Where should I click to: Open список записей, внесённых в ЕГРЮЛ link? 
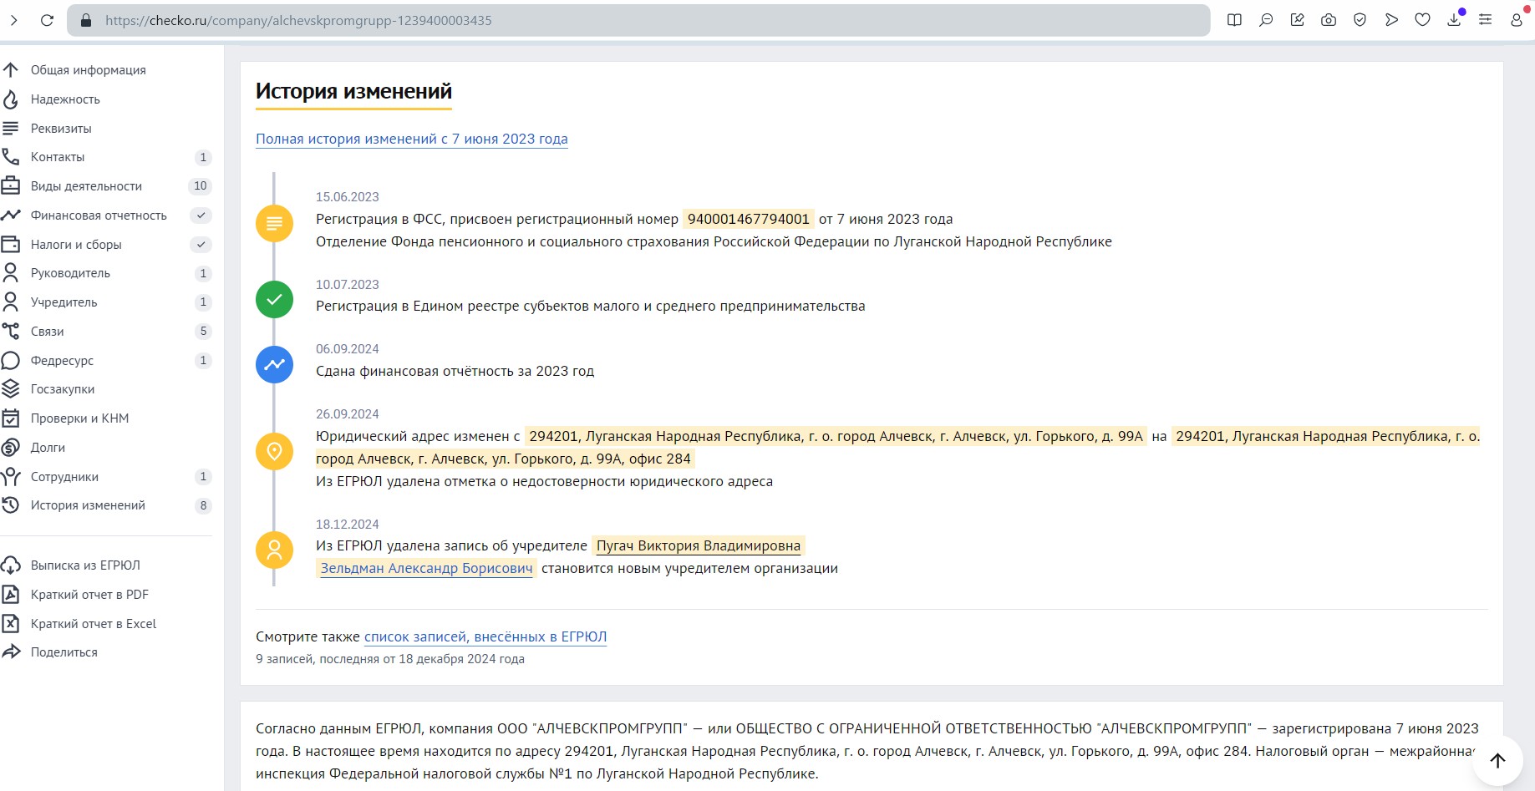pyautogui.click(x=485, y=636)
